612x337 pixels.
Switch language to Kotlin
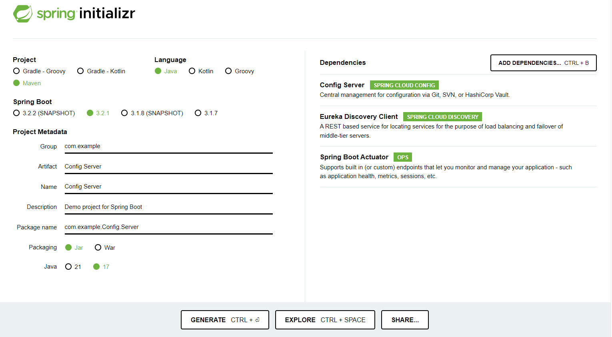point(192,71)
